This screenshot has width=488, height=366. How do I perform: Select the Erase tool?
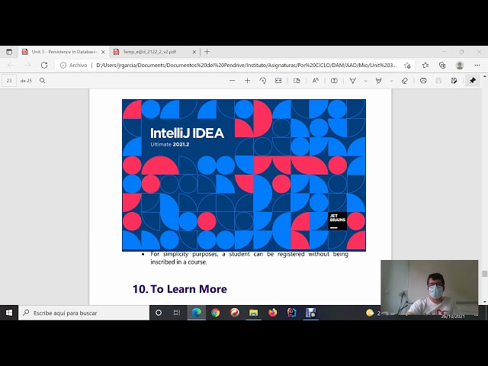405,81
